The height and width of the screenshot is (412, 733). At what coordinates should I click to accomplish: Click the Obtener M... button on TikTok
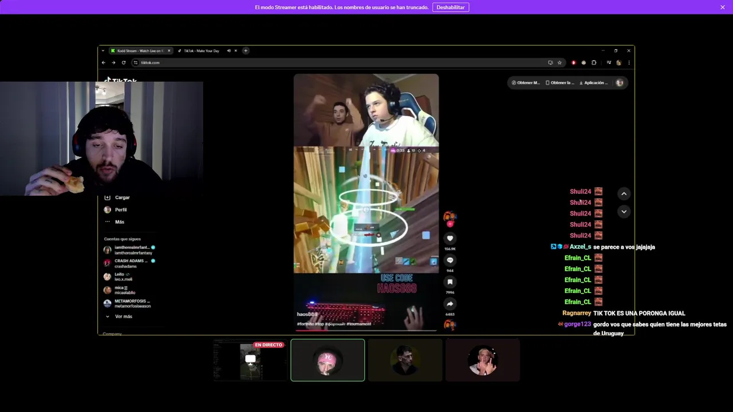(x=526, y=83)
